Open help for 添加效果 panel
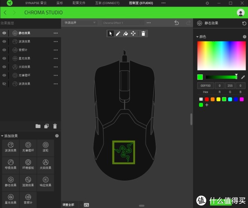Viewport: 248px width, 208px height. coord(57,136)
